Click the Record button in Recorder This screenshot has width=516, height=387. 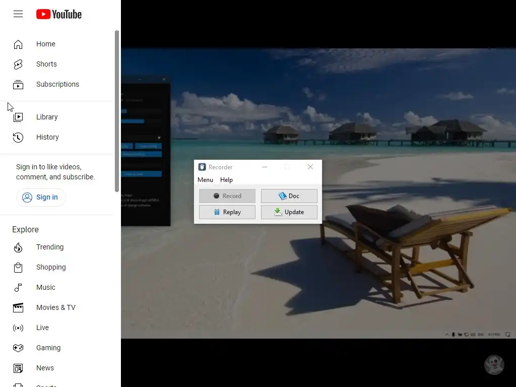point(227,196)
